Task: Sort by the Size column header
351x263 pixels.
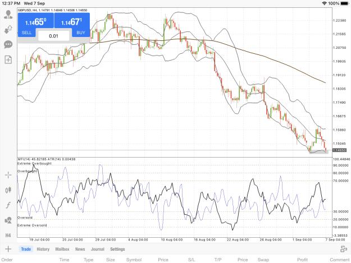Action: coord(111,260)
